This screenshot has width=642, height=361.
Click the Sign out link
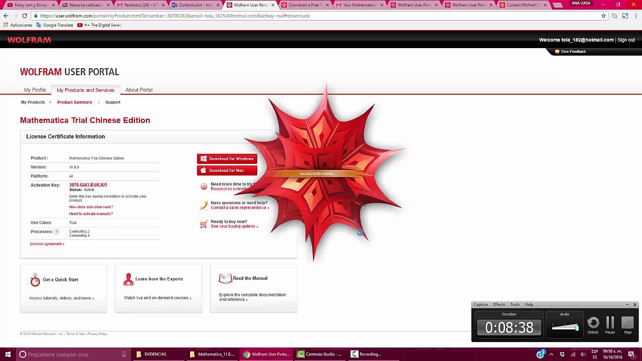click(626, 40)
